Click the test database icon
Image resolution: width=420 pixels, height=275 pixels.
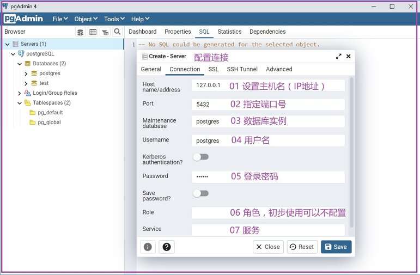click(34, 83)
